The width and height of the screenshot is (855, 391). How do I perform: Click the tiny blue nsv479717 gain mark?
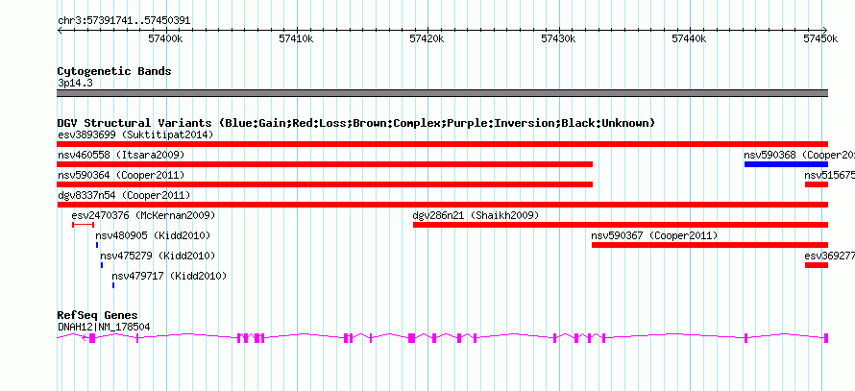click(112, 285)
